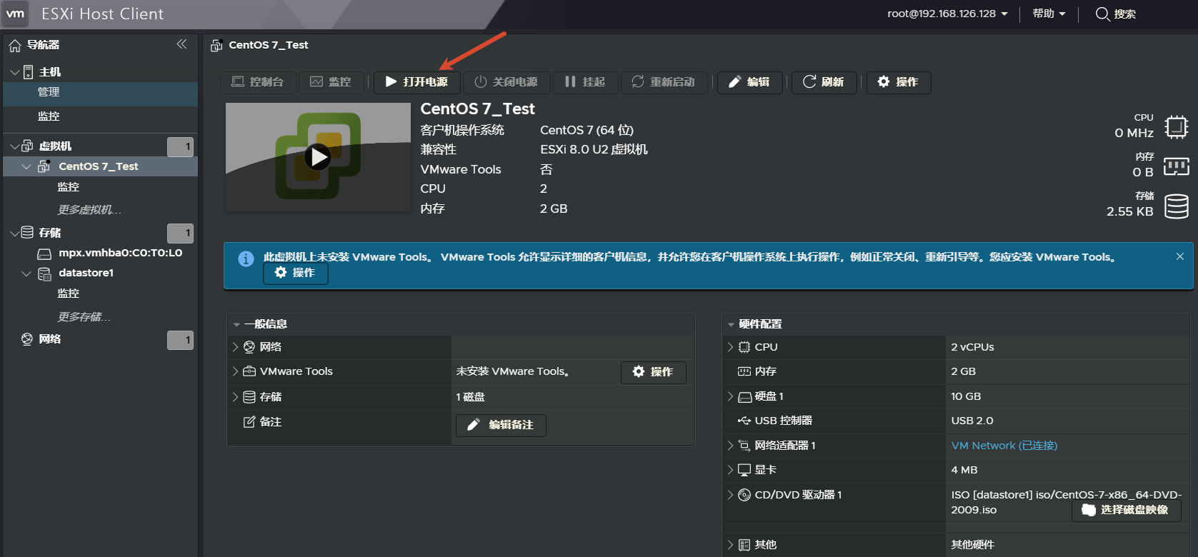
Task: Collapse the CentOS 7_Test tree node
Action: 26,166
